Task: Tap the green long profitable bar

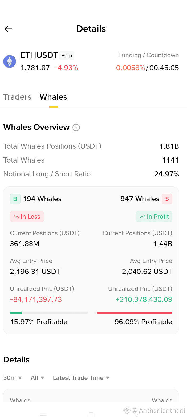Action: click(16, 312)
